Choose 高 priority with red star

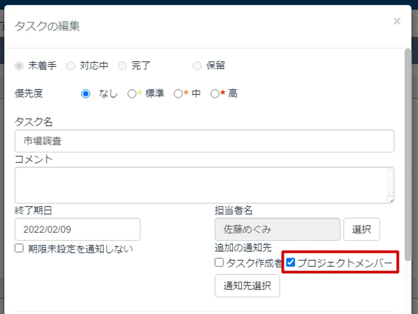point(215,94)
